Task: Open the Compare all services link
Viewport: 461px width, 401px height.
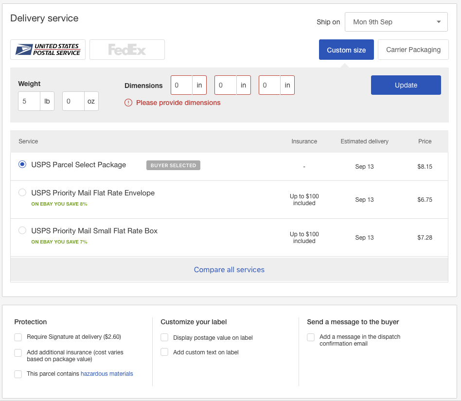Action: [229, 270]
